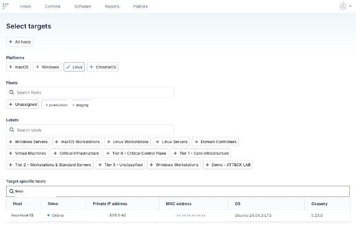This screenshot has width=356, height=228.
Task: Add the Critical Infrastructure label
Action: point(76,153)
